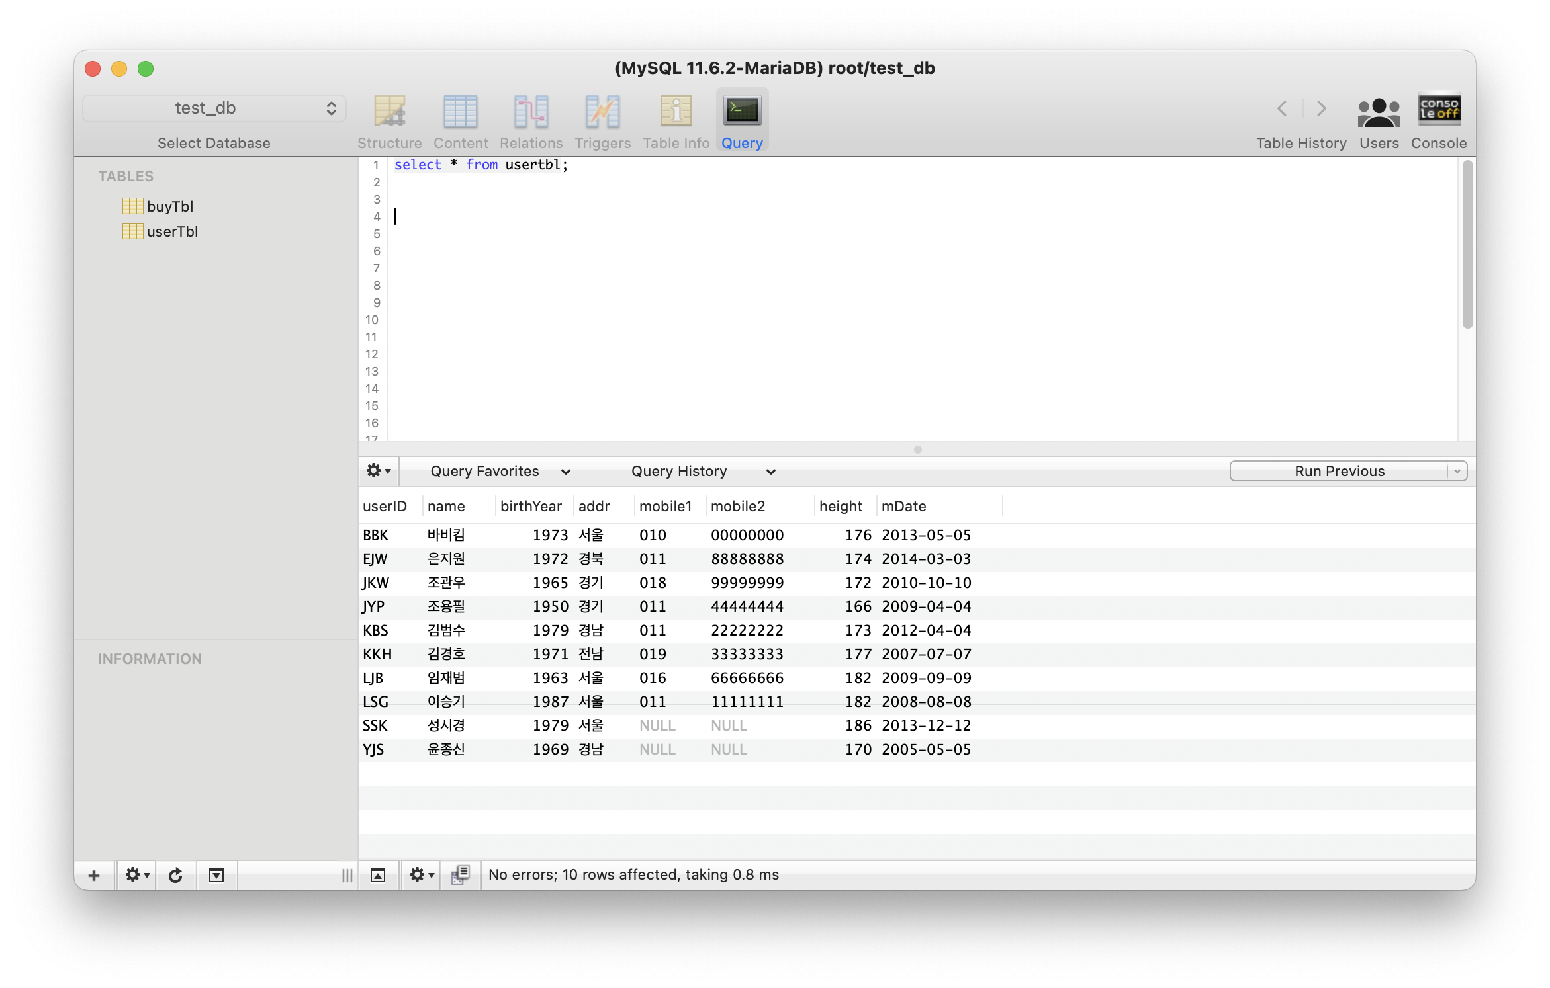Click the status message 'No errors; 10 rows affected'
This screenshot has width=1550, height=988.
pyautogui.click(x=633, y=874)
